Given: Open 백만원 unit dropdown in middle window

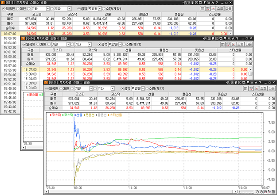Looking at the screenshot, I should point(120,44).
